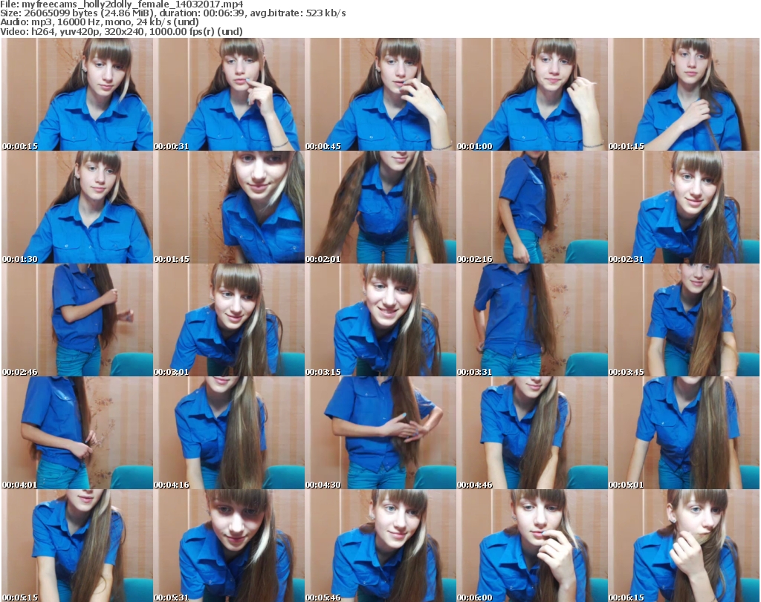
Task: Choose the thumbnail stamped 00:03:45
Action: pos(684,321)
